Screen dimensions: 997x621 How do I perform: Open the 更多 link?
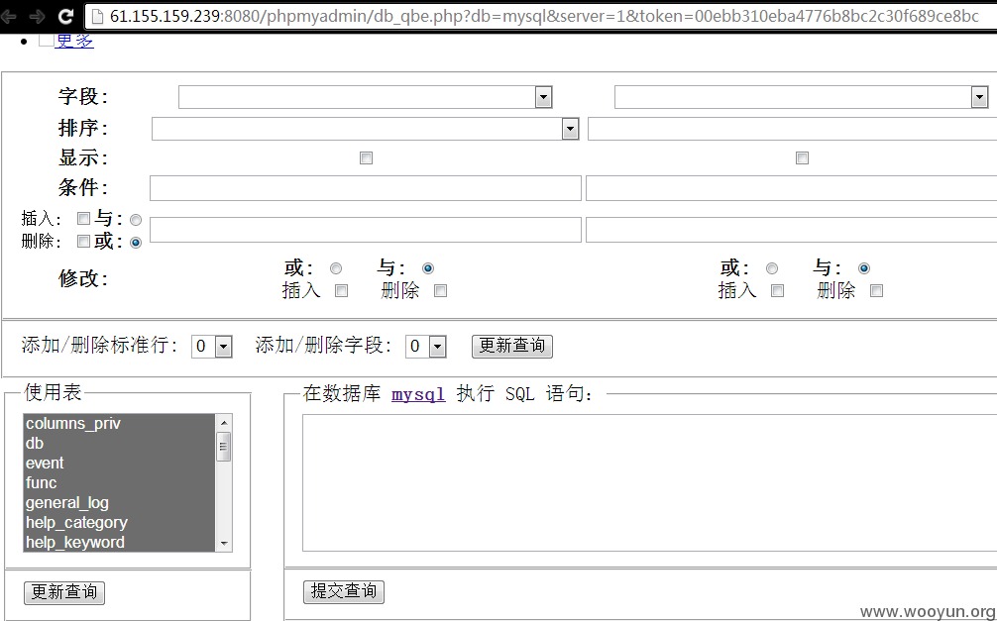click(74, 41)
